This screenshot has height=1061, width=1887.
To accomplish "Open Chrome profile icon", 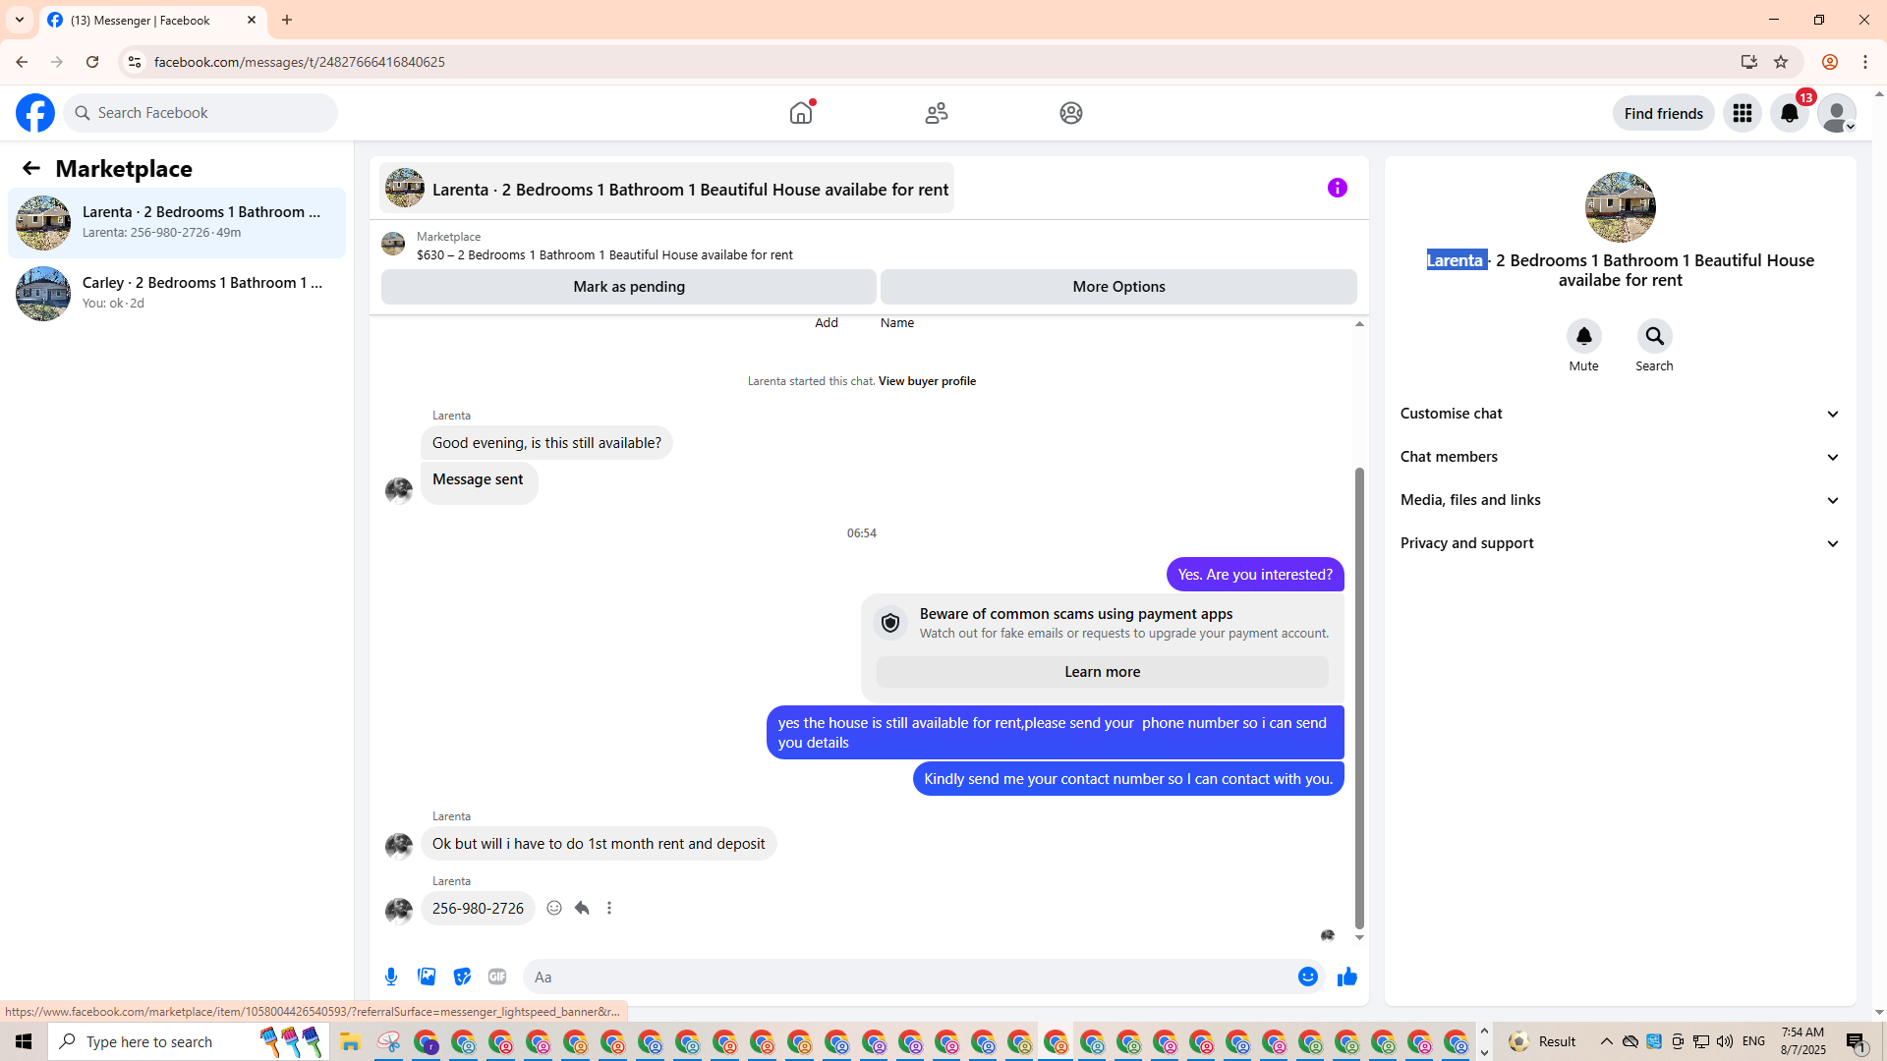I will pyautogui.click(x=1830, y=62).
